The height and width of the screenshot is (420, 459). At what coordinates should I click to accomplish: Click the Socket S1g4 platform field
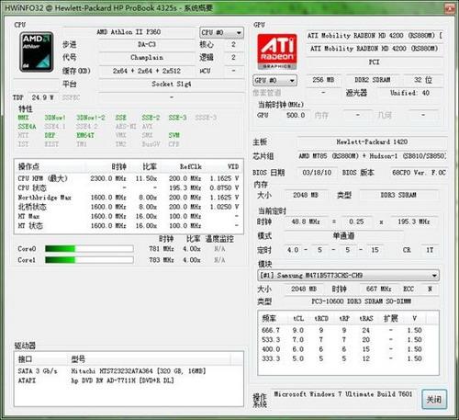pyautogui.click(x=172, y=84)
